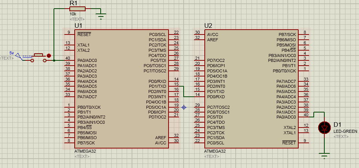
Task: Click the PD5/OC1A pin label on U2
Action: 217,71
